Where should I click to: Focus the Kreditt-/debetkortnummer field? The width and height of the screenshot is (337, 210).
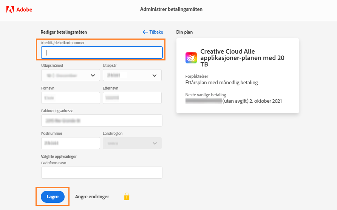click(102, 52)
